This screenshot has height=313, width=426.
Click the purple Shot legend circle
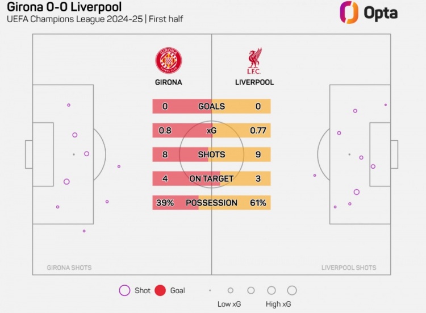click(x=124, y=290)
